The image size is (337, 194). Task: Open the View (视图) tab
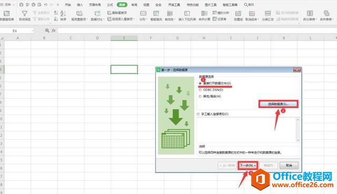click(x=146, y=5)
